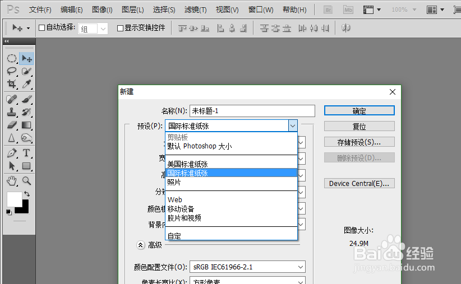Open the 帮助(H) menu

[294, 10]
